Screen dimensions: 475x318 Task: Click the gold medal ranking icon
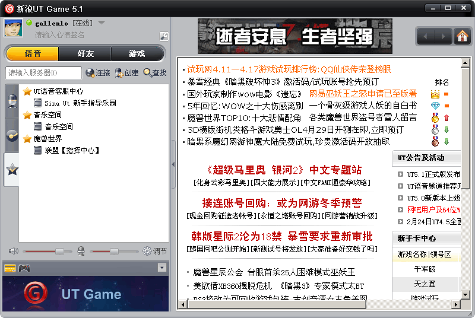(435, 117)
